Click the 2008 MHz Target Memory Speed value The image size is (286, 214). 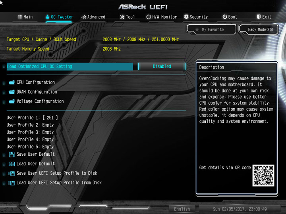112,49
